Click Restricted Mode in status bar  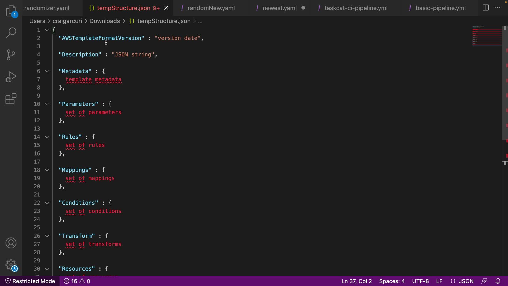coord(30,281)
